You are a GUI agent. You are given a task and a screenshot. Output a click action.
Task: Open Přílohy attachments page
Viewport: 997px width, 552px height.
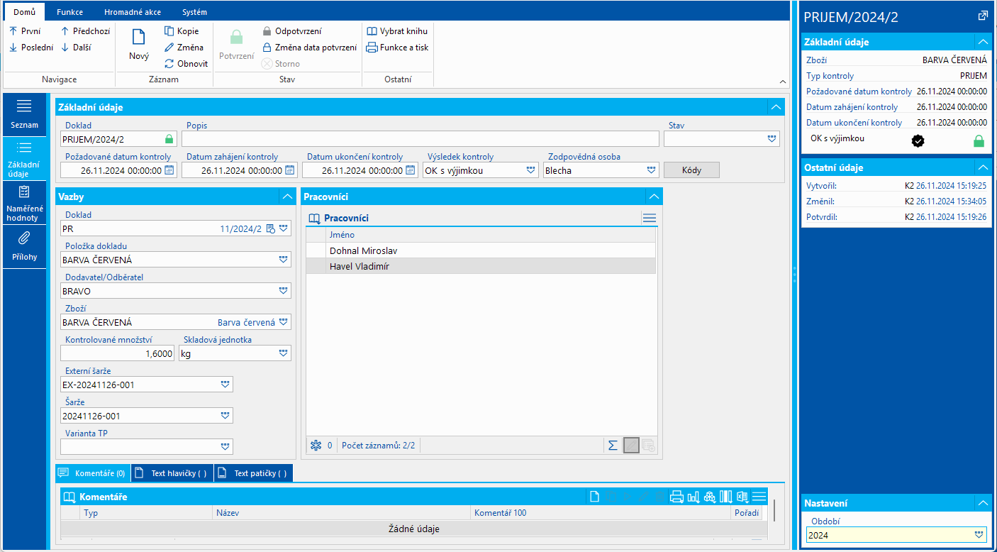pos(24,246)
